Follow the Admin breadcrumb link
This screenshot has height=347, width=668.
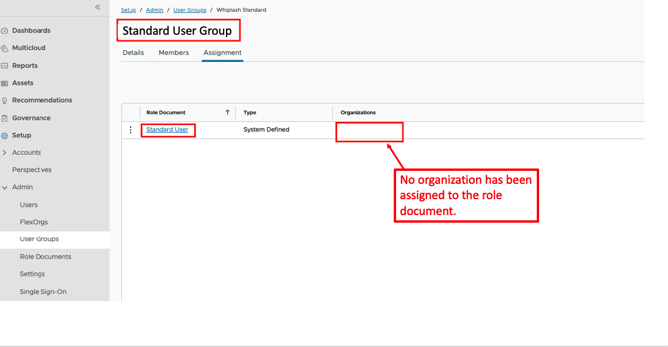pos(155,10)
